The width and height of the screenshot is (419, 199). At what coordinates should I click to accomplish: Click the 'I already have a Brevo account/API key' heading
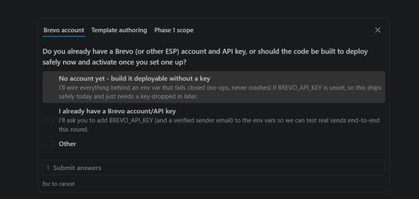pyautogui.click(x=117, y=111)
